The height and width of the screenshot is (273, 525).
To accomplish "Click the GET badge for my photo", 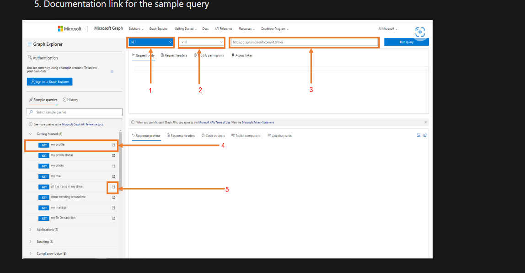I will coord(44,166).
